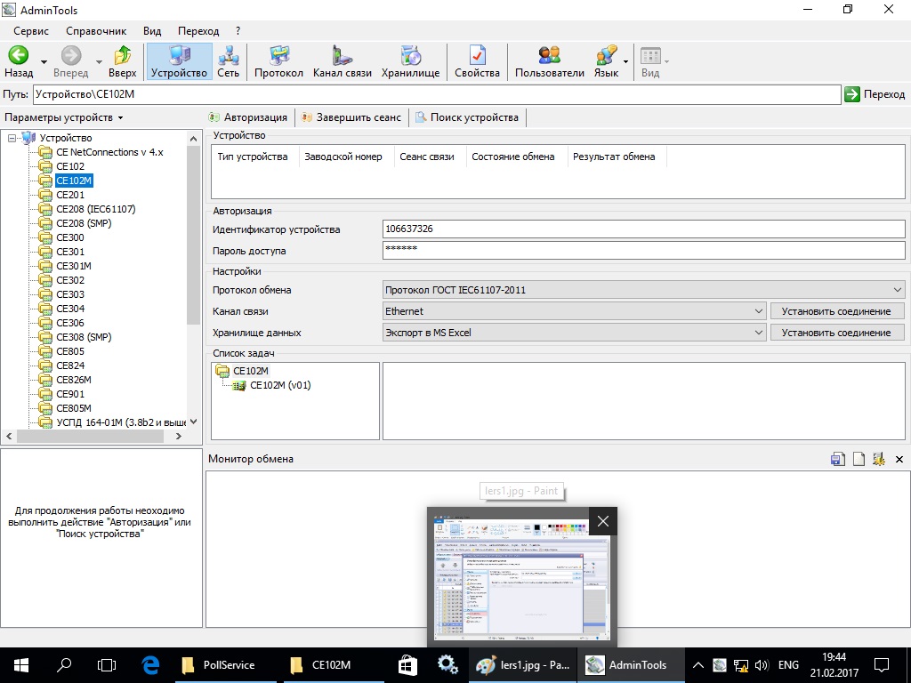Click the blank page icon in Монитор обмена

click(x=859, y=459)
